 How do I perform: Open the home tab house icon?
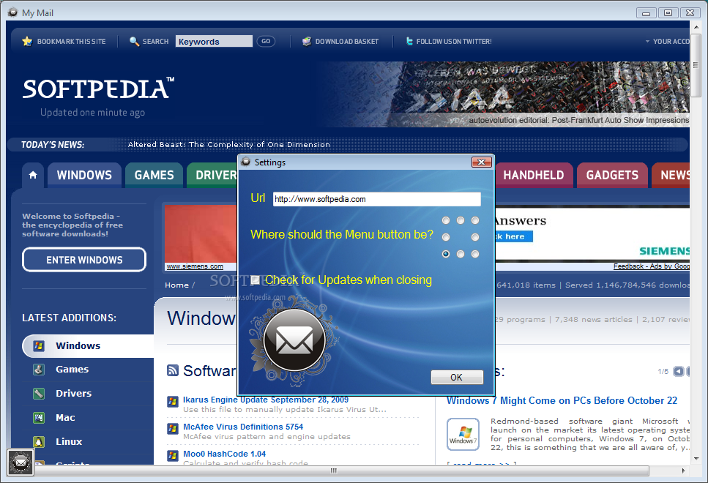[x=33, y=175]
